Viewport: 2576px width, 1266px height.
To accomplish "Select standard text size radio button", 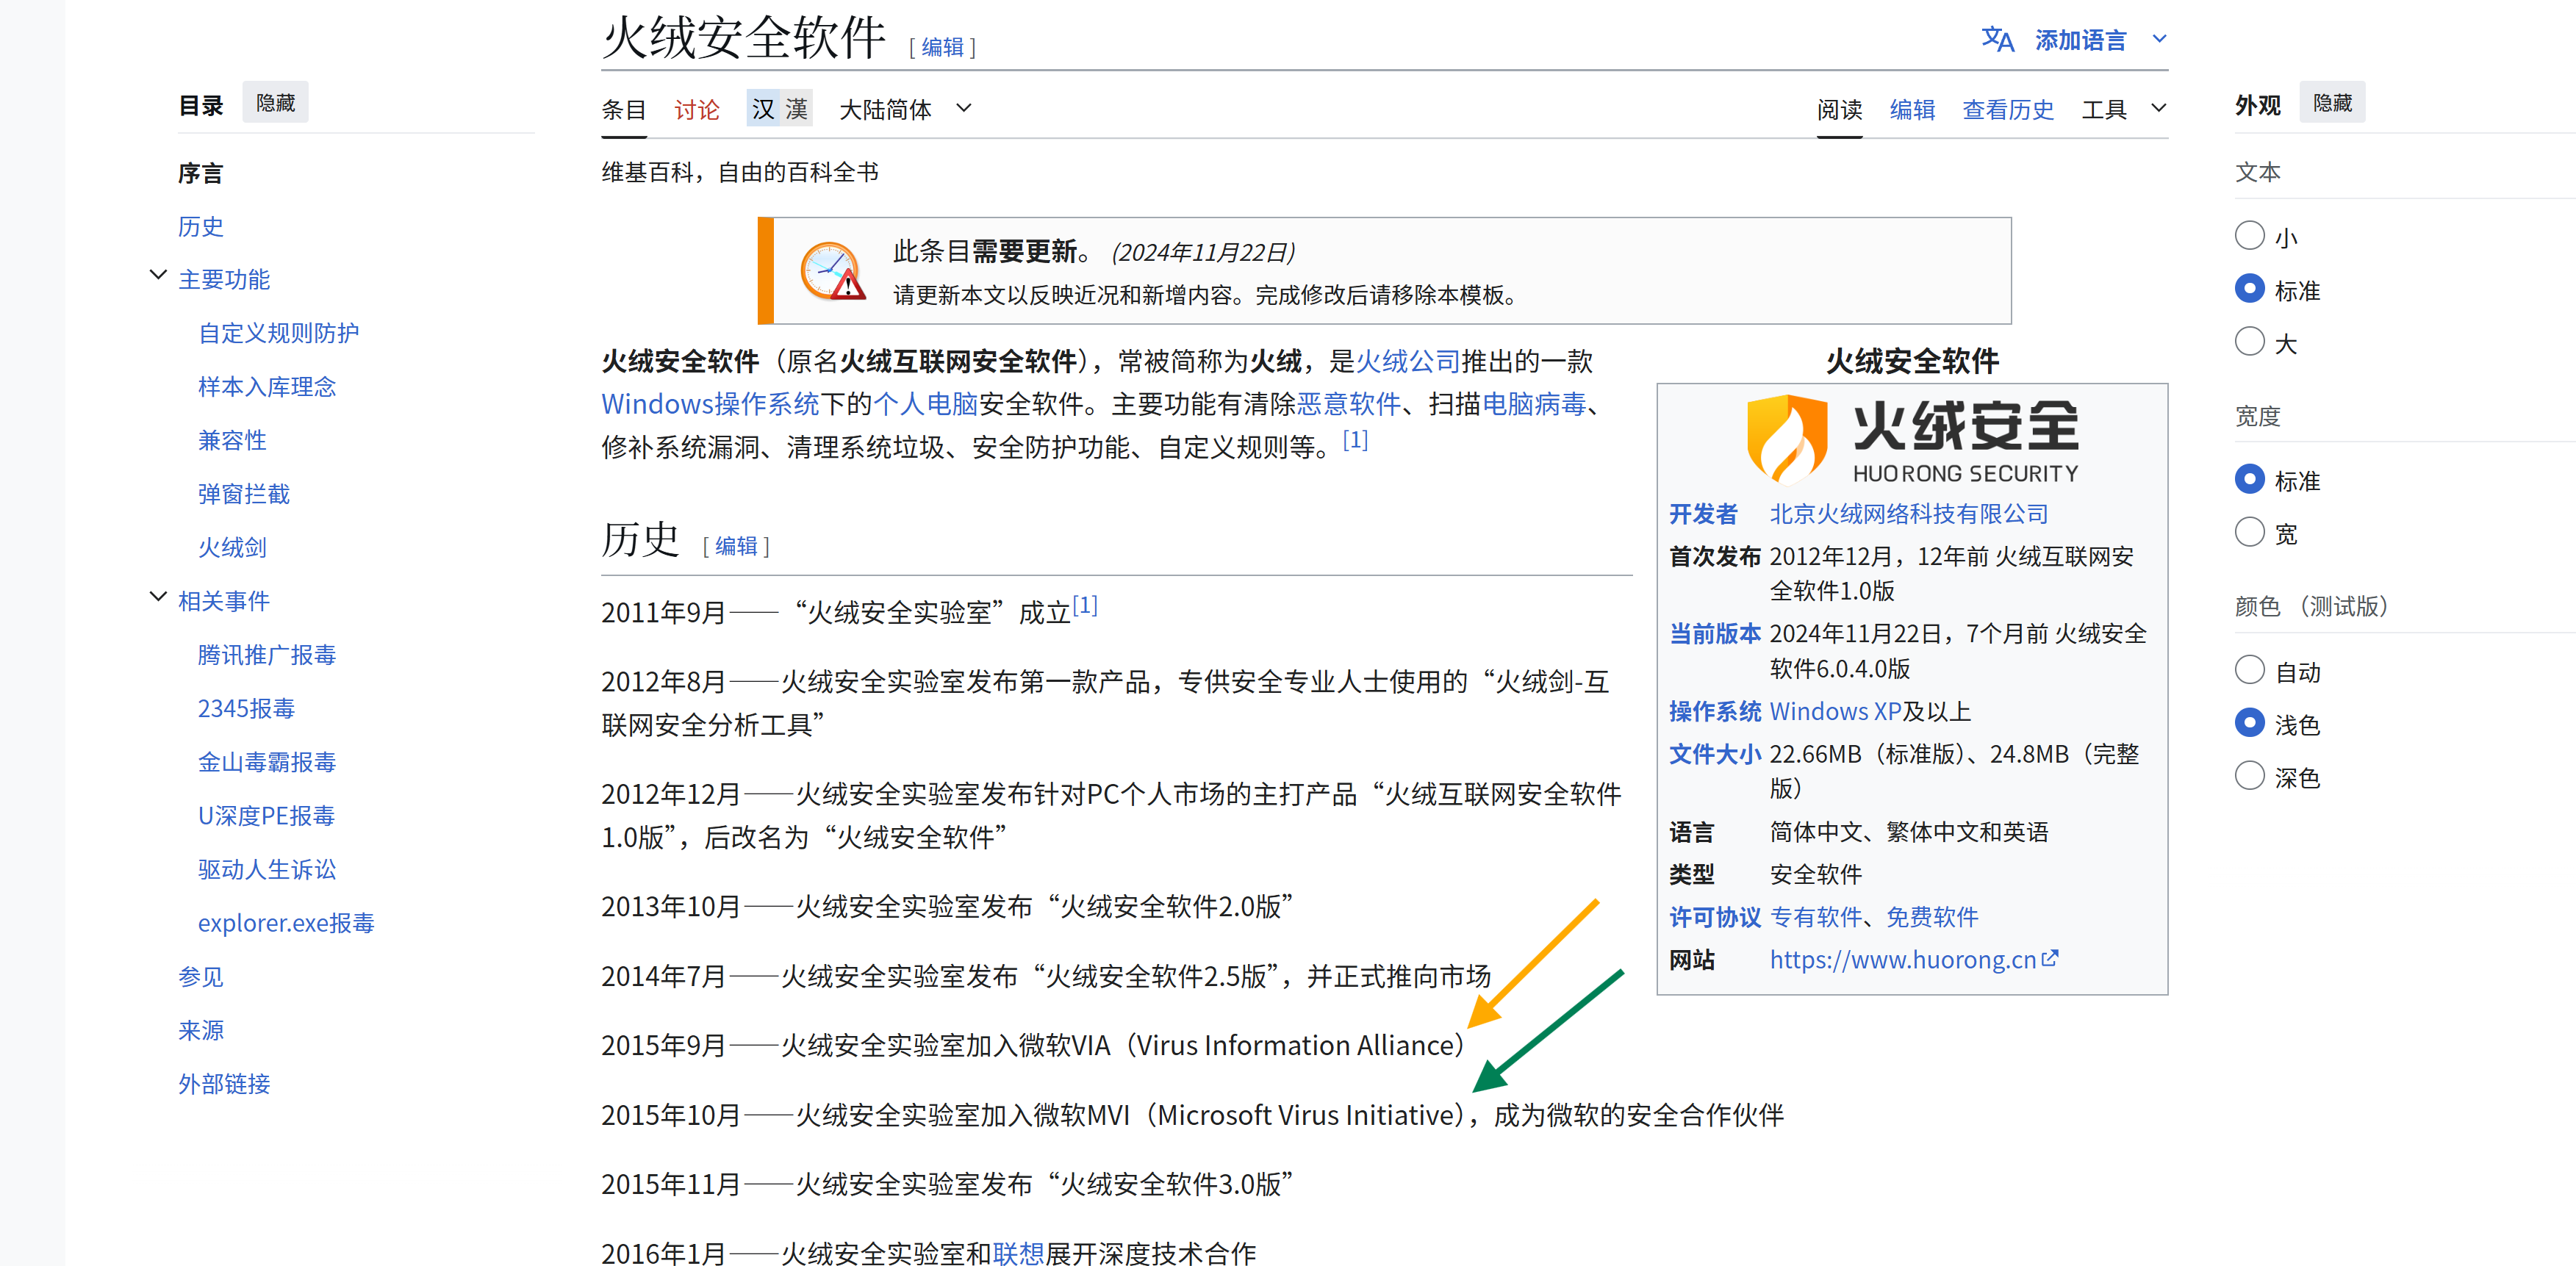I will coord(2249,289).
